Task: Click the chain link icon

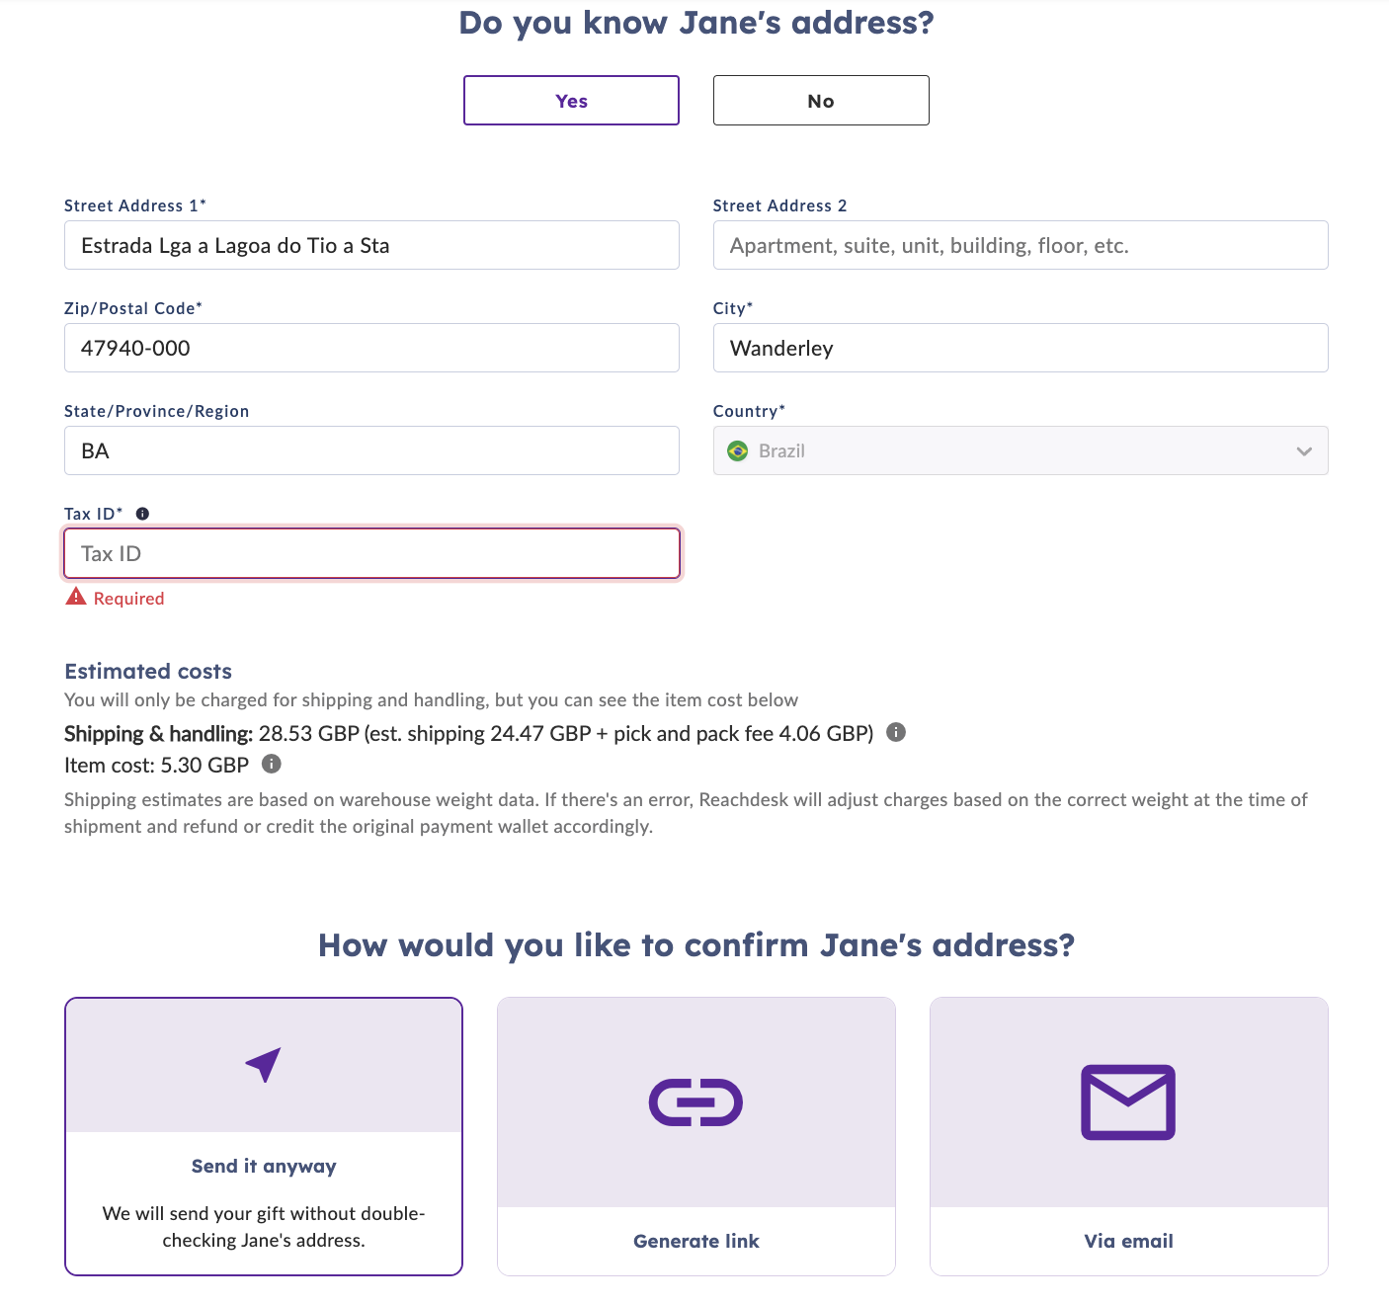Action: pos(695,1102)
